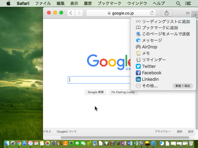
Task: Share the page via the Twitter icon
Action: point(138,66)
